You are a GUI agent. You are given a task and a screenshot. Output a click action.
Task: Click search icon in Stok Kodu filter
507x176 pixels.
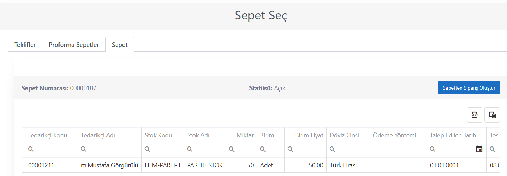click(147, 149)
